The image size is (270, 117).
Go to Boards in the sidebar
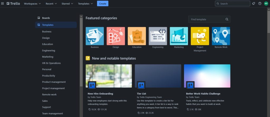pyautogui.click(x=46, y=18)
